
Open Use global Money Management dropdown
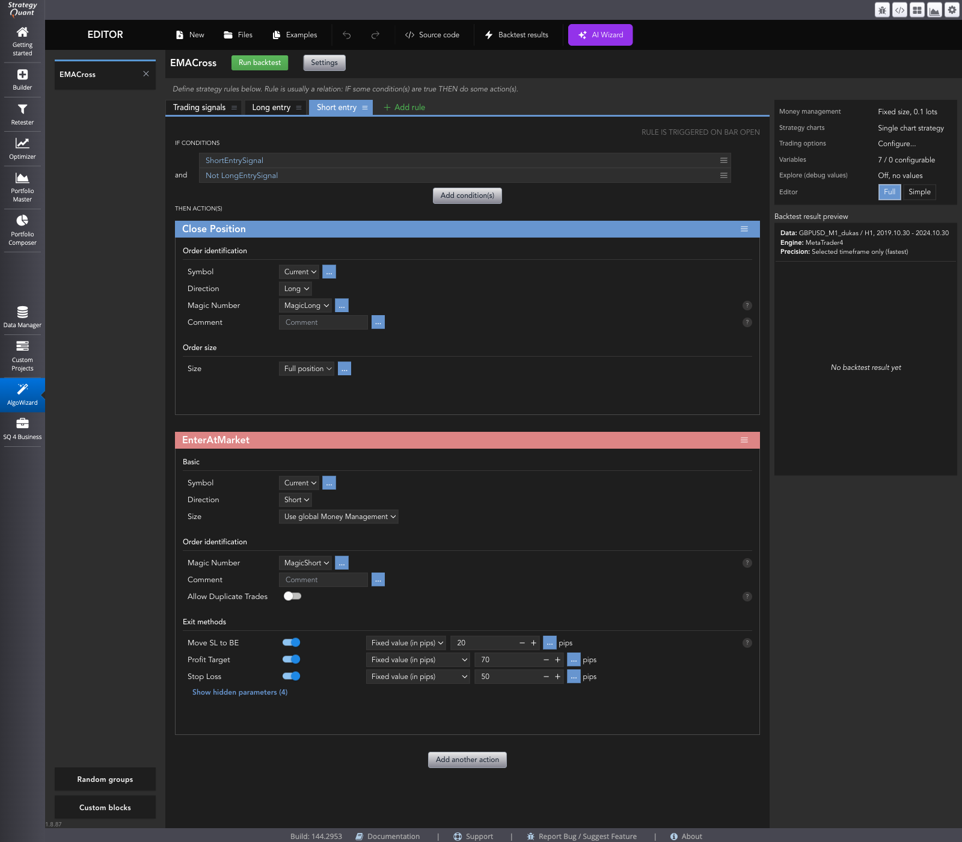339,517
